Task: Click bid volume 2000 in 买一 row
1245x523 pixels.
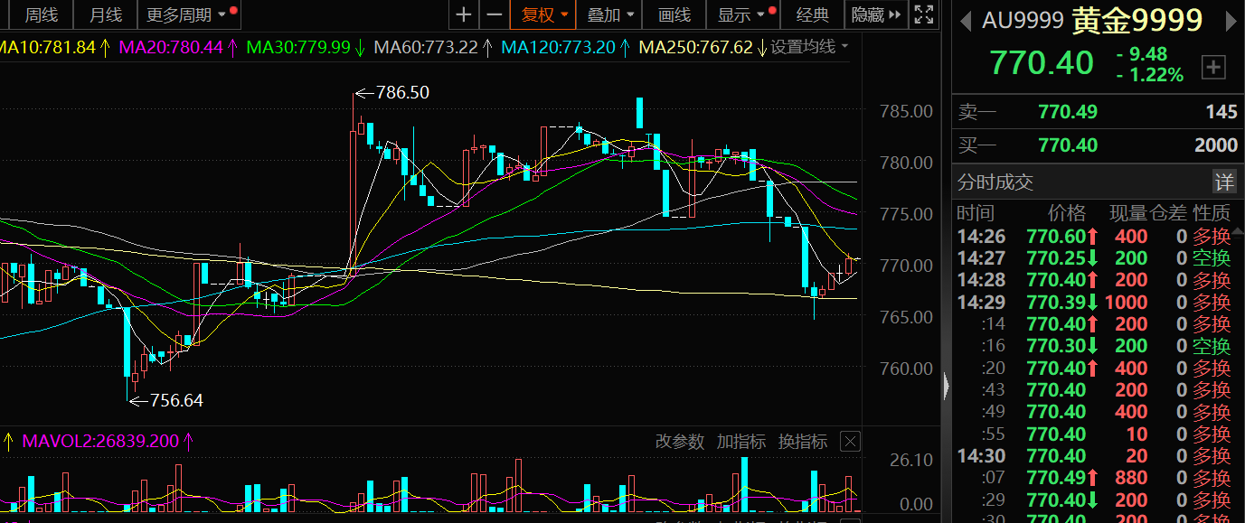Action: [x=1215, y=145]
